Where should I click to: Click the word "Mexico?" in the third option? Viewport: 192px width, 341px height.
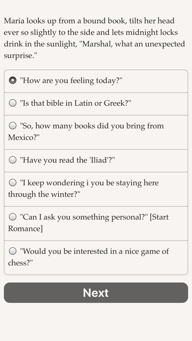[x=24, y=138]
